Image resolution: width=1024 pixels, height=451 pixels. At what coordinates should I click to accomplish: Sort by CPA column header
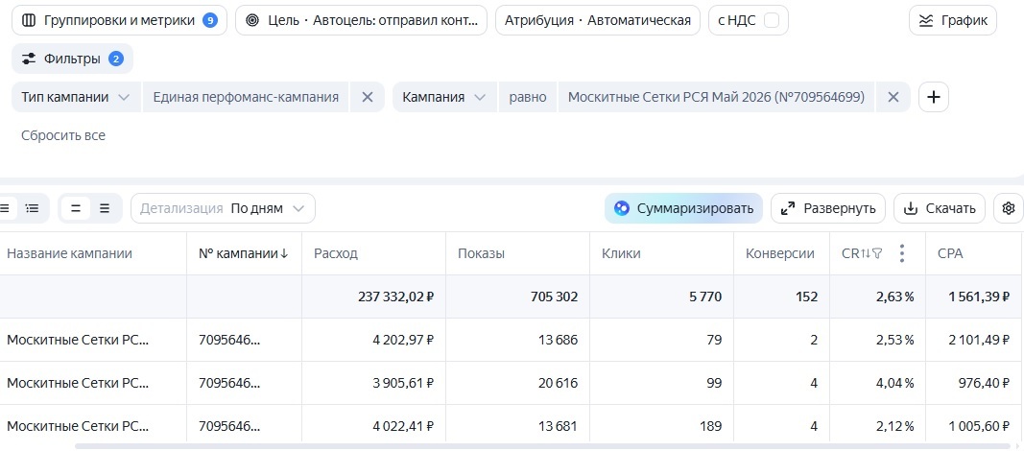[x=950, y=254]
